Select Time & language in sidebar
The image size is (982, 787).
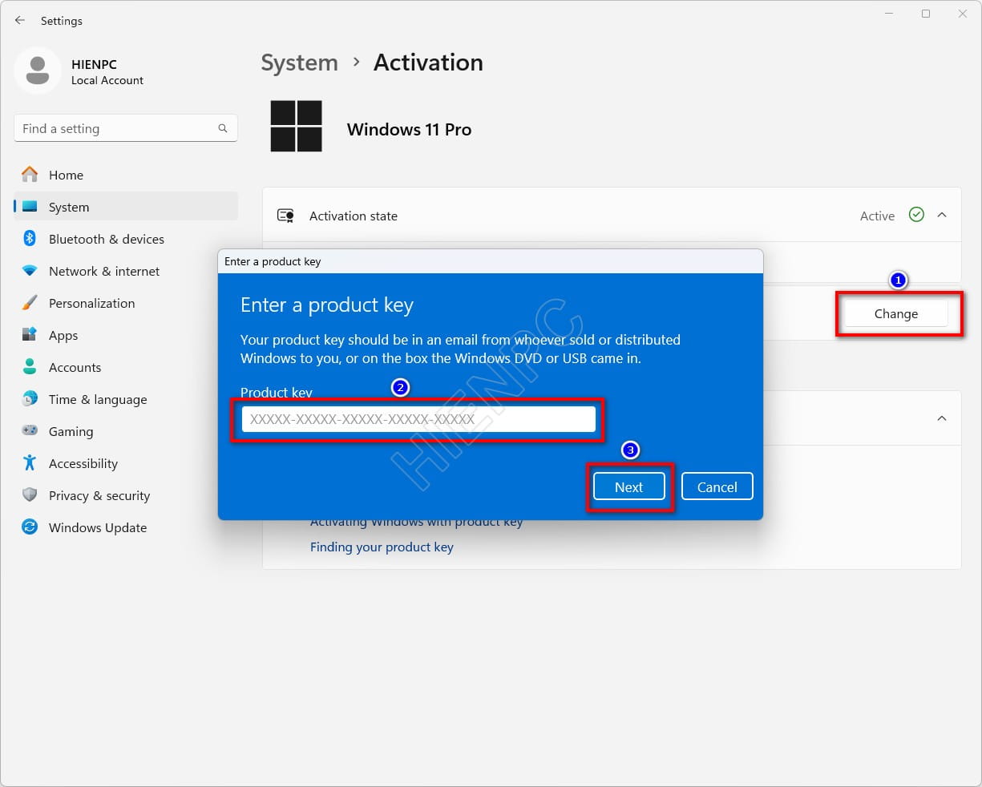click(126, 399)
